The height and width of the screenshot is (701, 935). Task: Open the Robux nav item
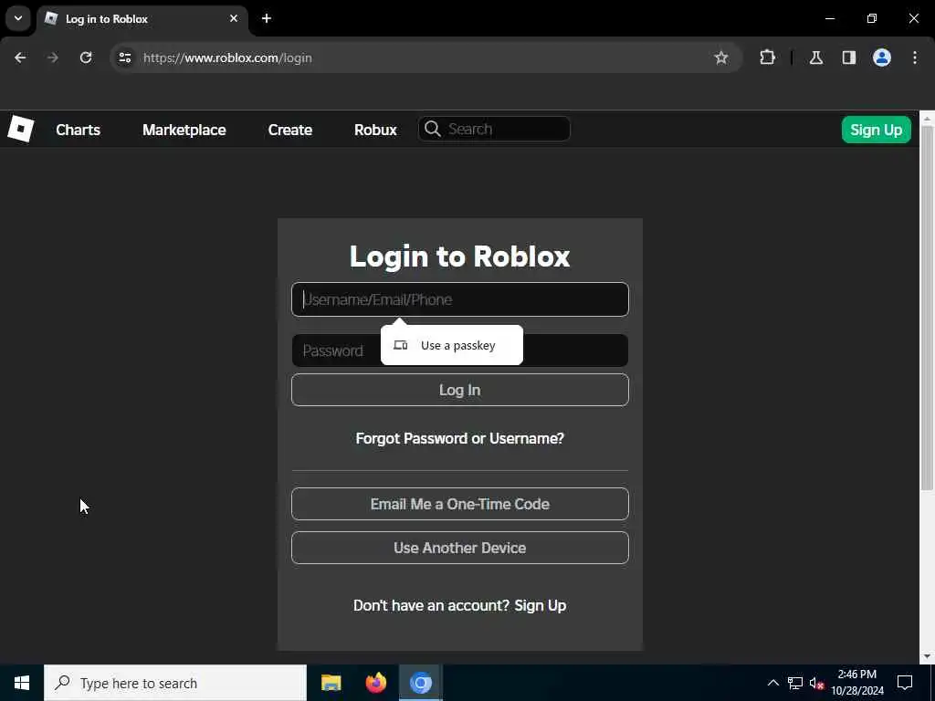tap(375, 130)
